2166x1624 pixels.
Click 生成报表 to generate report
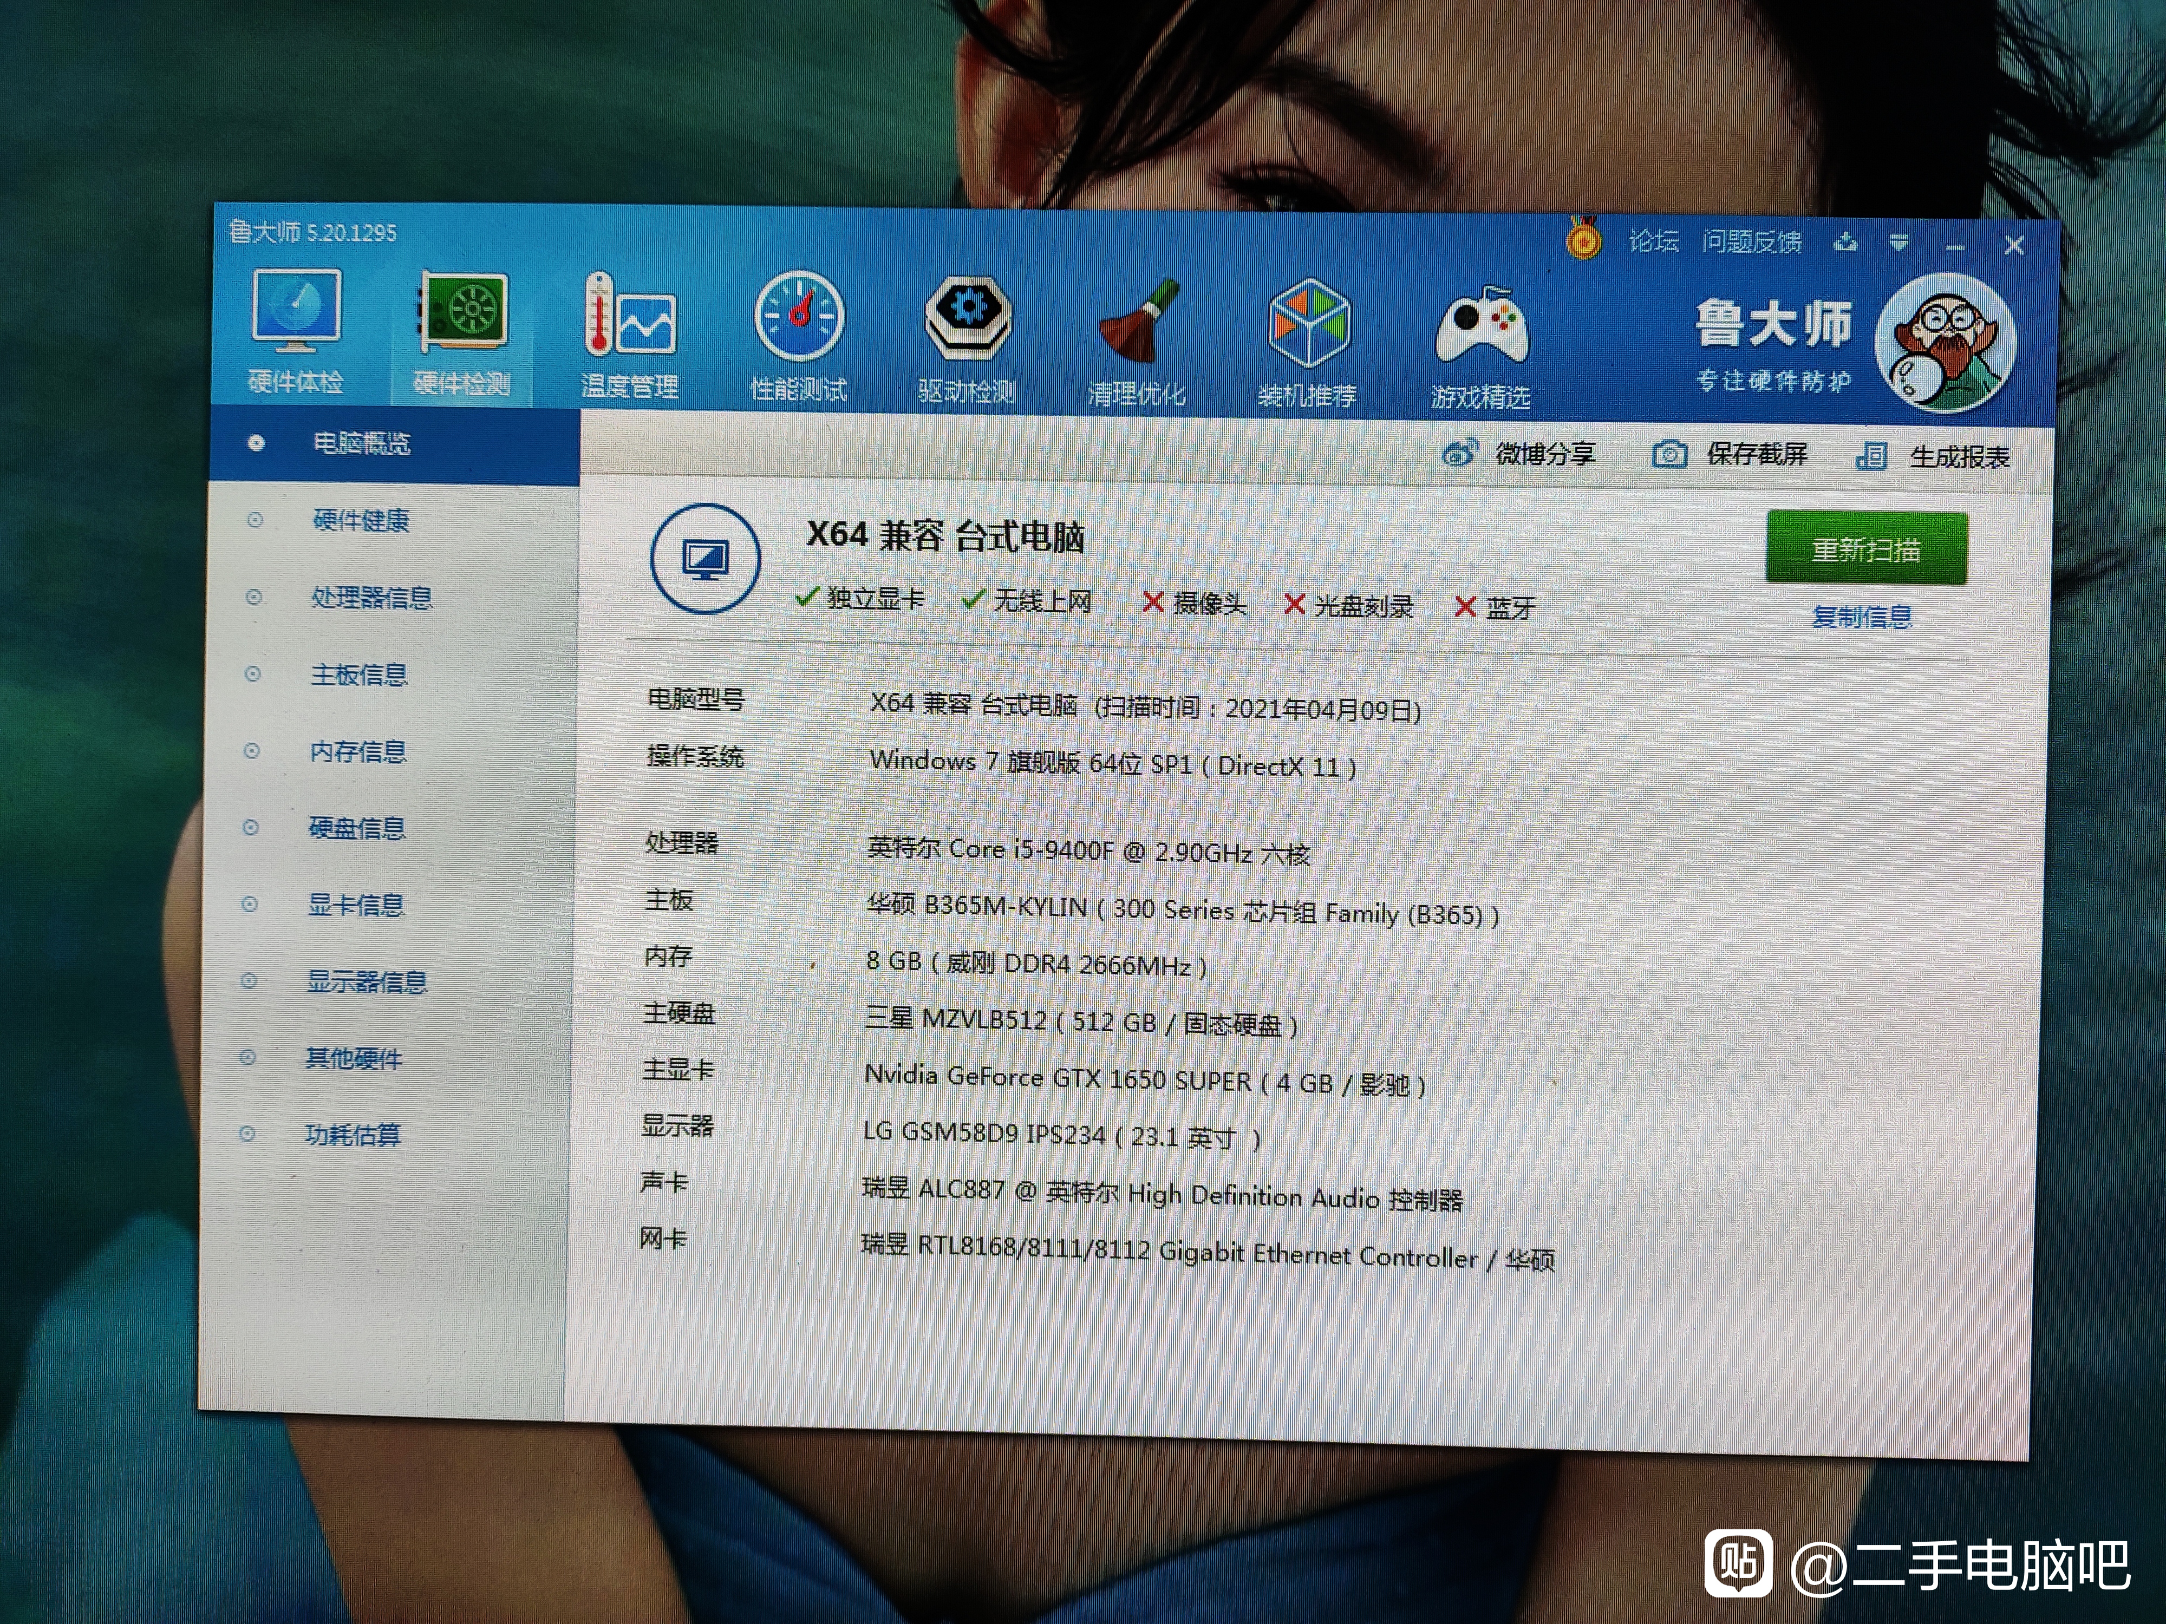tap(1933, 457)
